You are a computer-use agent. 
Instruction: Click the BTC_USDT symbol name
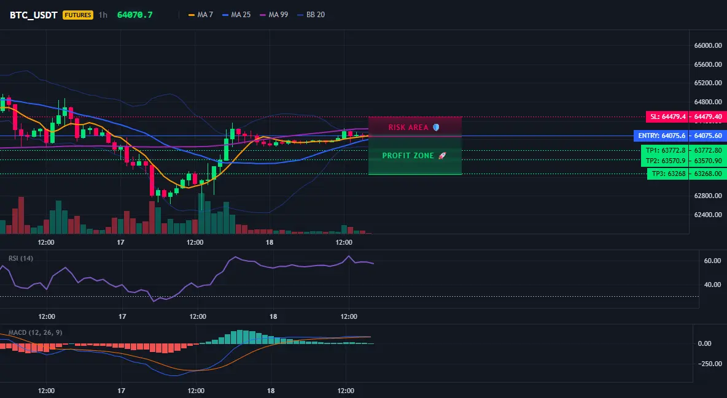[34, 15]
